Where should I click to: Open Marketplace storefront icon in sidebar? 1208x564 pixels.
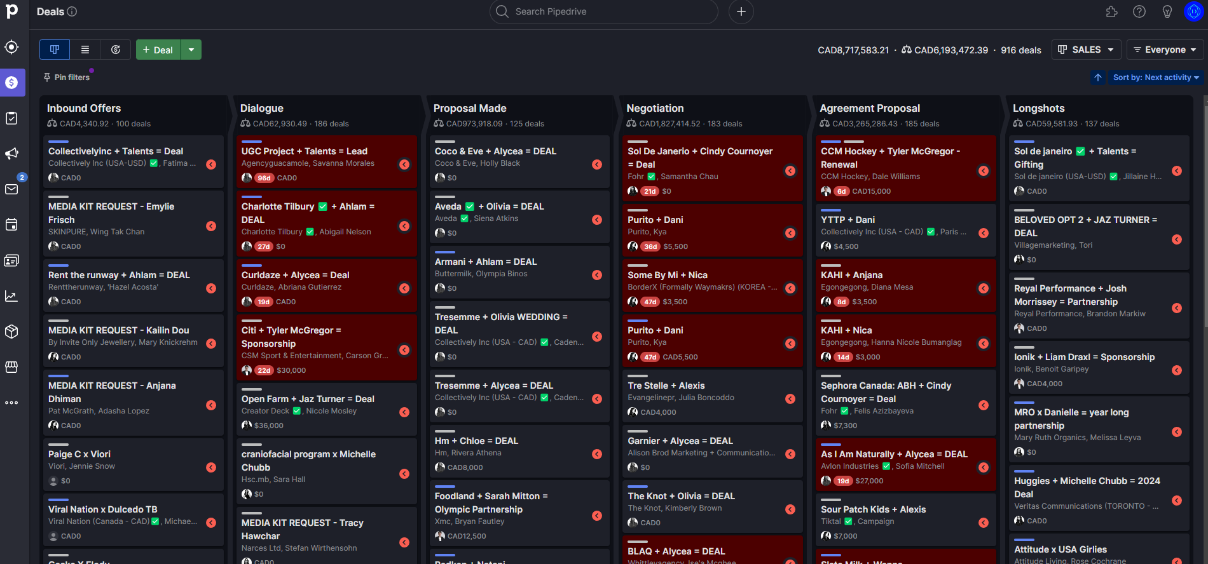pos(11,367)
